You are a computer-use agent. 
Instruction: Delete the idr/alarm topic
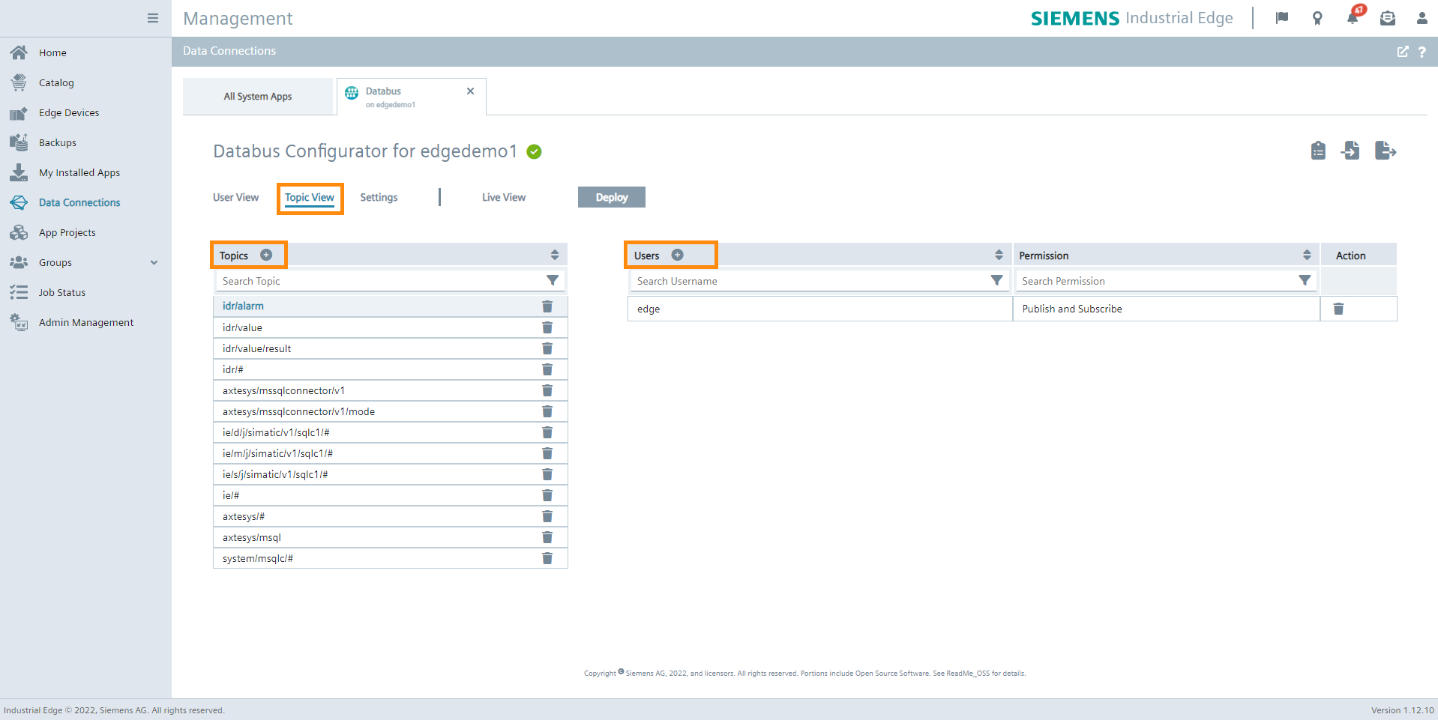pos(547,306)
